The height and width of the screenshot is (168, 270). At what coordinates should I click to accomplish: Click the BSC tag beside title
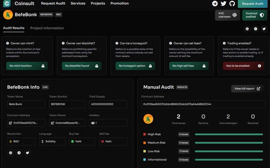(58, 15)
